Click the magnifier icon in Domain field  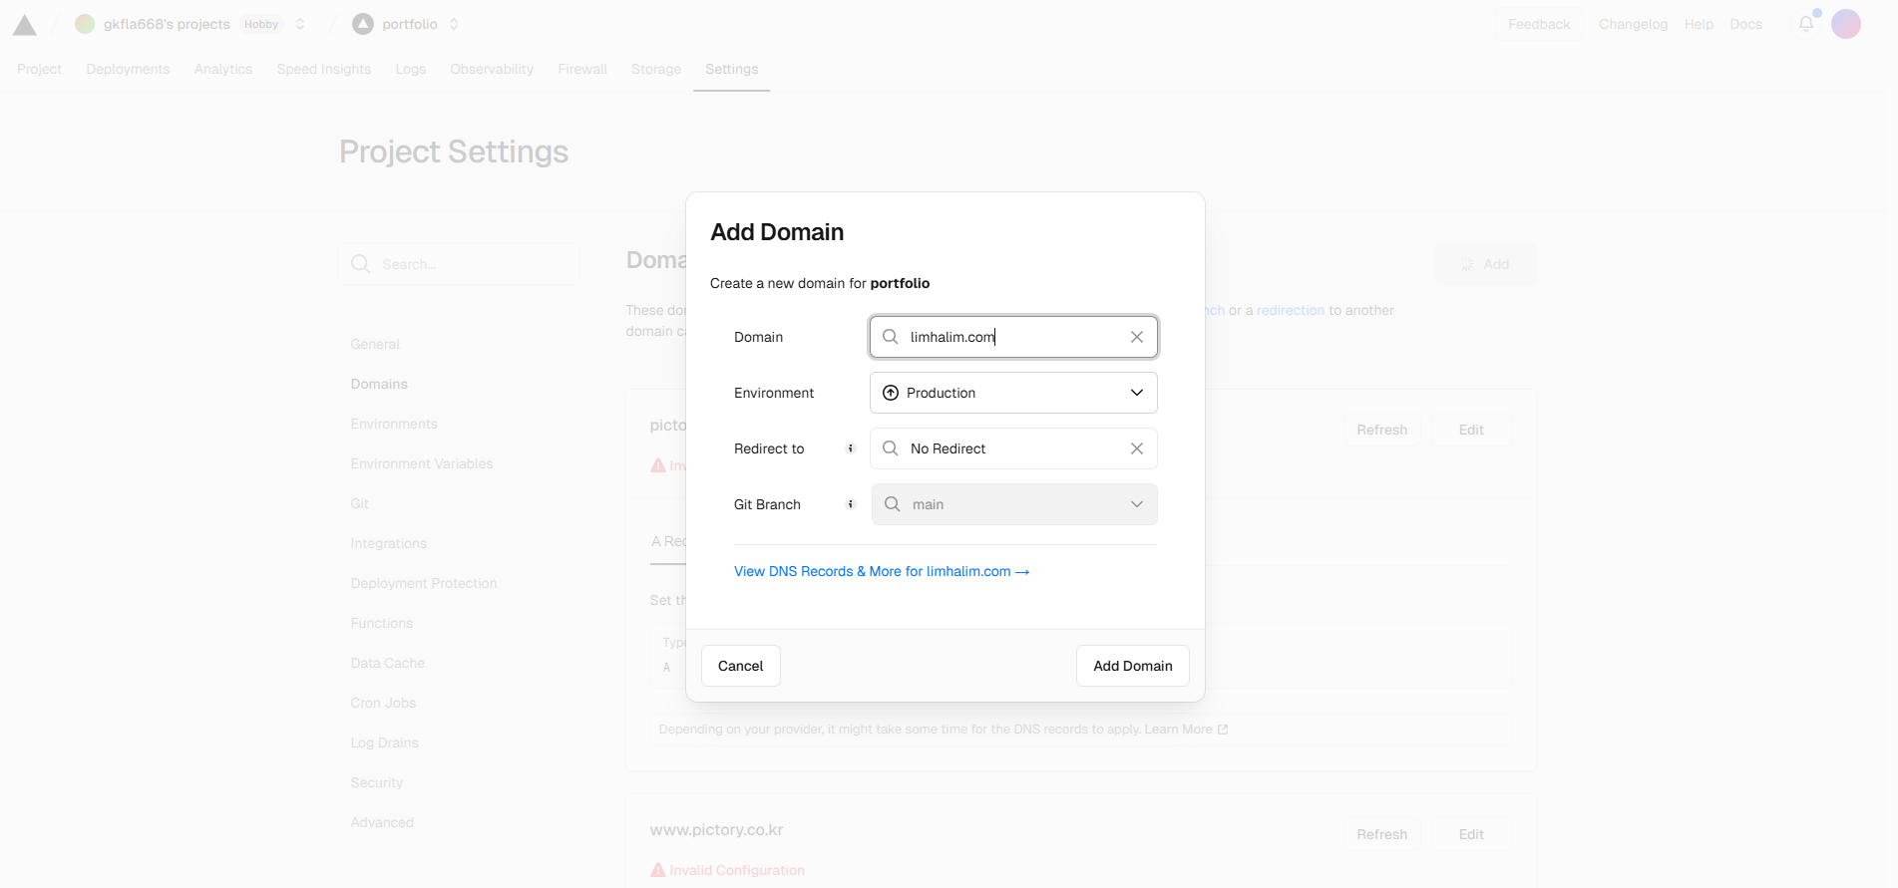[891, 337]
